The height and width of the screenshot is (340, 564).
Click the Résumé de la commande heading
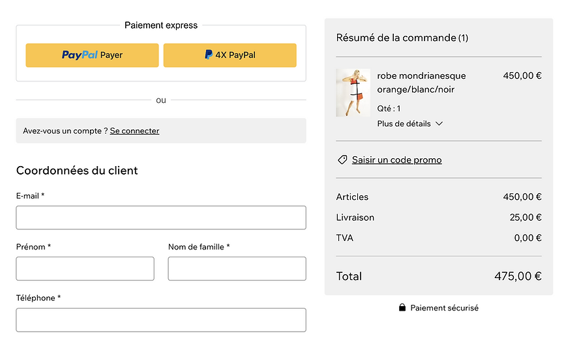(402, 38)
